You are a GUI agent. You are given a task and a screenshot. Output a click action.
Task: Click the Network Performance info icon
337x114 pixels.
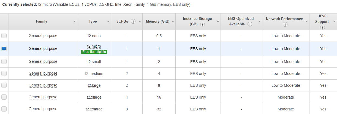click(x=285, y=25)
